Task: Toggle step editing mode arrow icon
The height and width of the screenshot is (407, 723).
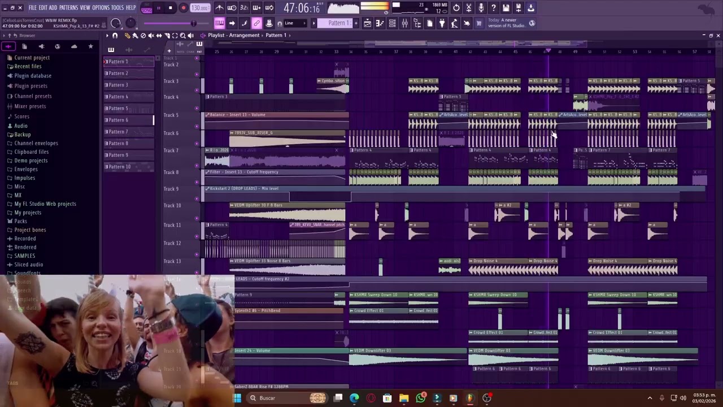Action: 232,23
